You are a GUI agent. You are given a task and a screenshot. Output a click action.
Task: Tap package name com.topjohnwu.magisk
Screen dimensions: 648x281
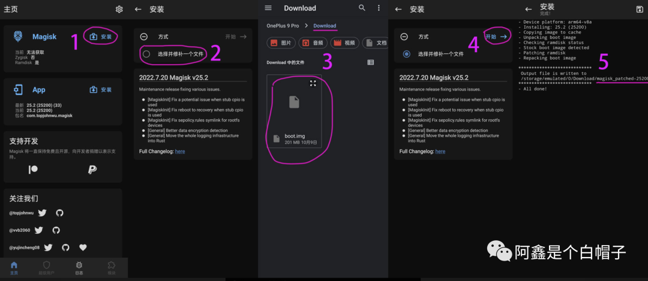coord(49,116)
